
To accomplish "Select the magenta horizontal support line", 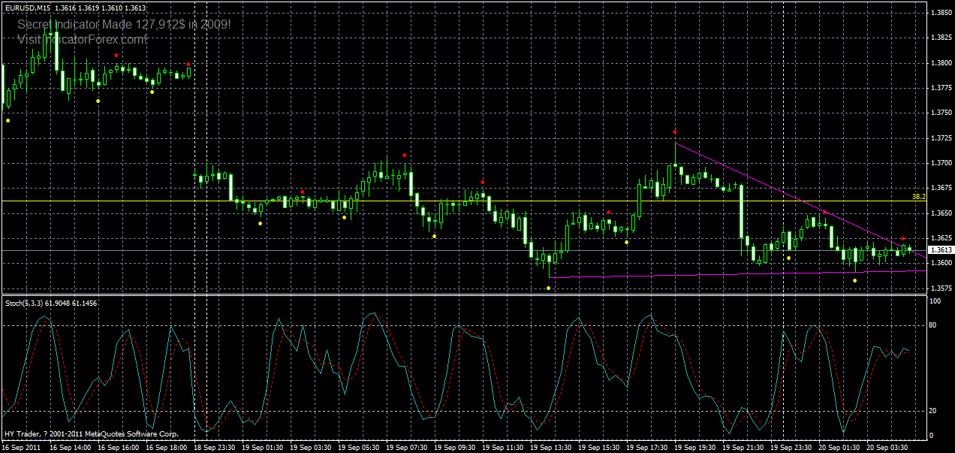I will 676,276.
